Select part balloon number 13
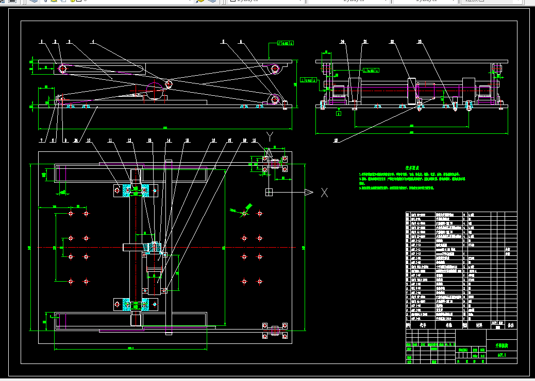Screen dimensions: 535x381 149,141
